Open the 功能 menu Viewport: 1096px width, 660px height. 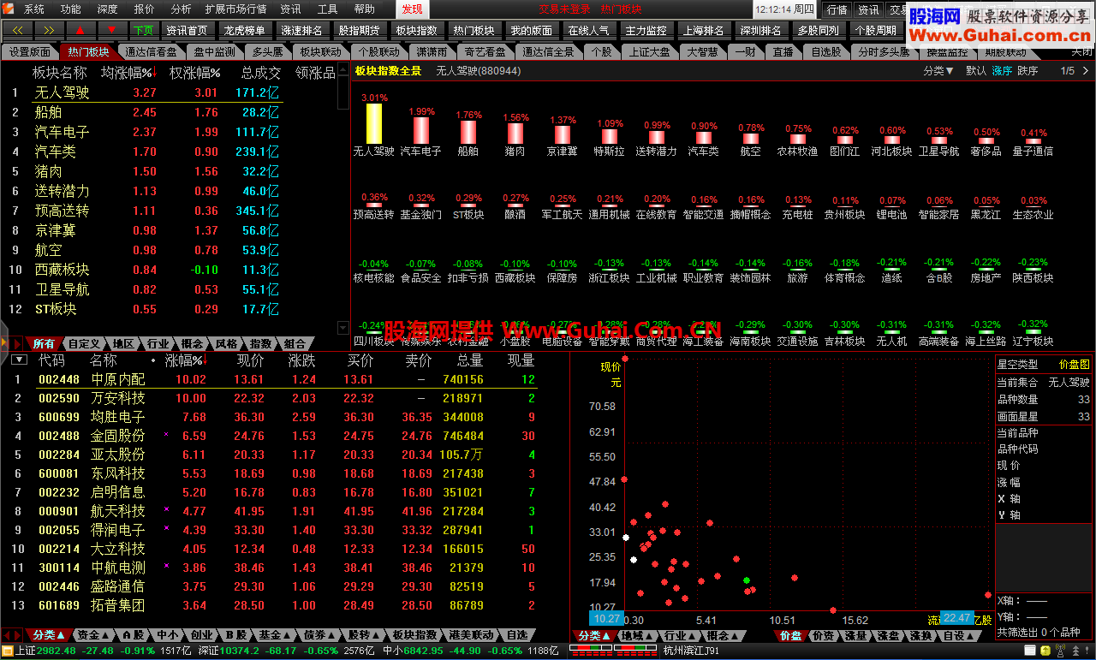[71, 9]
